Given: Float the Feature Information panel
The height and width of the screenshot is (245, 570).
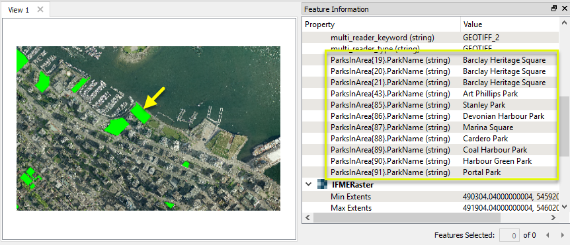Looking at the screenshot, I should 554,9.
